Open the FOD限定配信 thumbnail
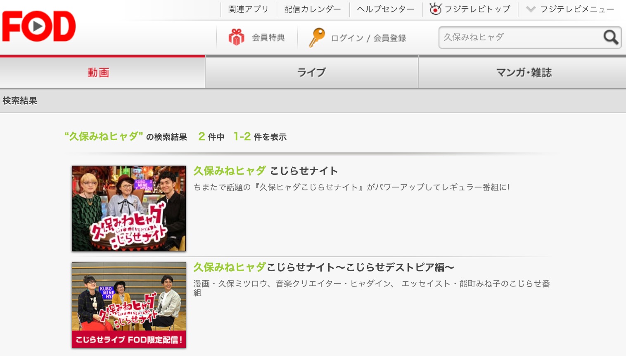Image resolution: width=626 pixels, height=356 pixels. [129, 305]
